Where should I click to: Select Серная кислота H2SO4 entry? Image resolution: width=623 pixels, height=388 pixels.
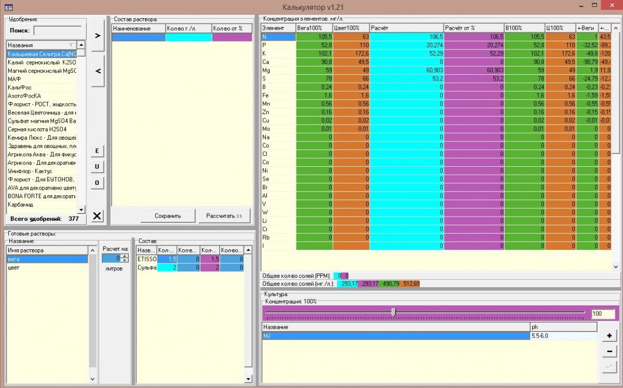[x=42, y=129]
